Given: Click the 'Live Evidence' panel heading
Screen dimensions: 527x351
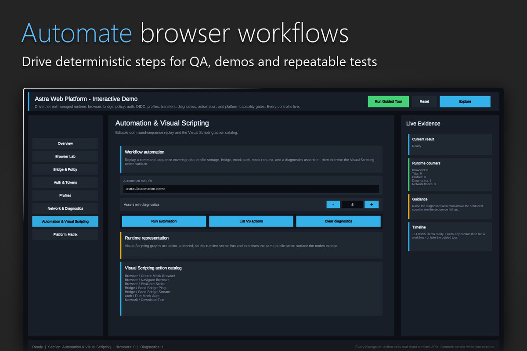Looking at the screenshot, I should pos(423,124).
